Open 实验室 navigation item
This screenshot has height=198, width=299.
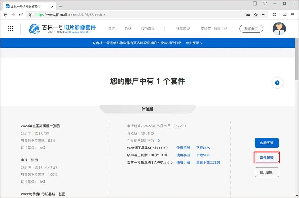click(x=206, y=29)
